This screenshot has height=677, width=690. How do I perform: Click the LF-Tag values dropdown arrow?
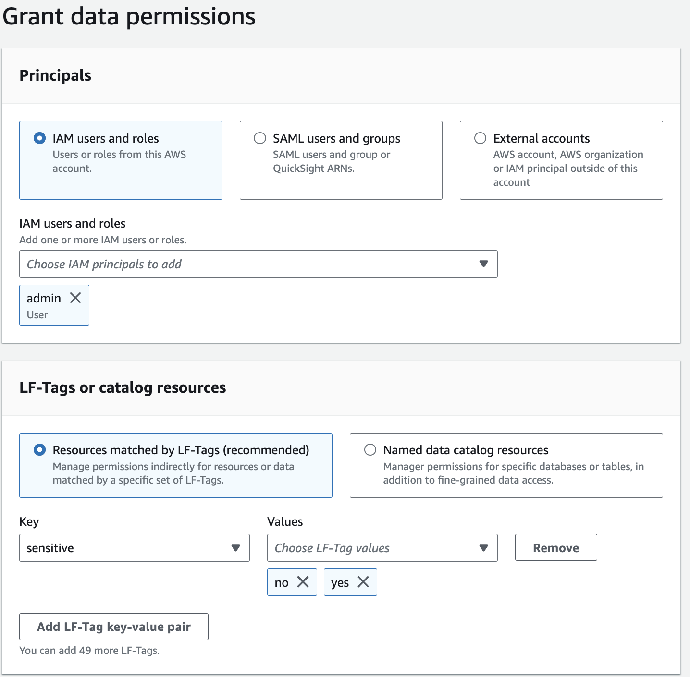[483, 548]
